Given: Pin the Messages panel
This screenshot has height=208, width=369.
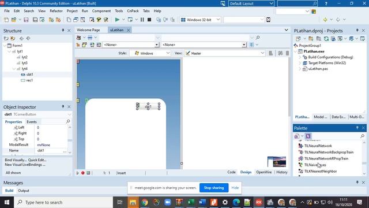Looking at the screenshot, I should pos(357,183).
